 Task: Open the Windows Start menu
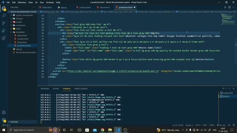pos(4,130)
